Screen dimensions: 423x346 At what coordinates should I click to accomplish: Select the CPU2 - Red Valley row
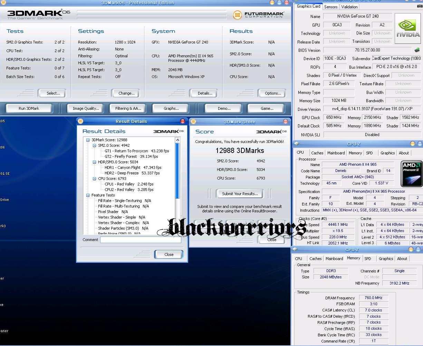(129, 190)
